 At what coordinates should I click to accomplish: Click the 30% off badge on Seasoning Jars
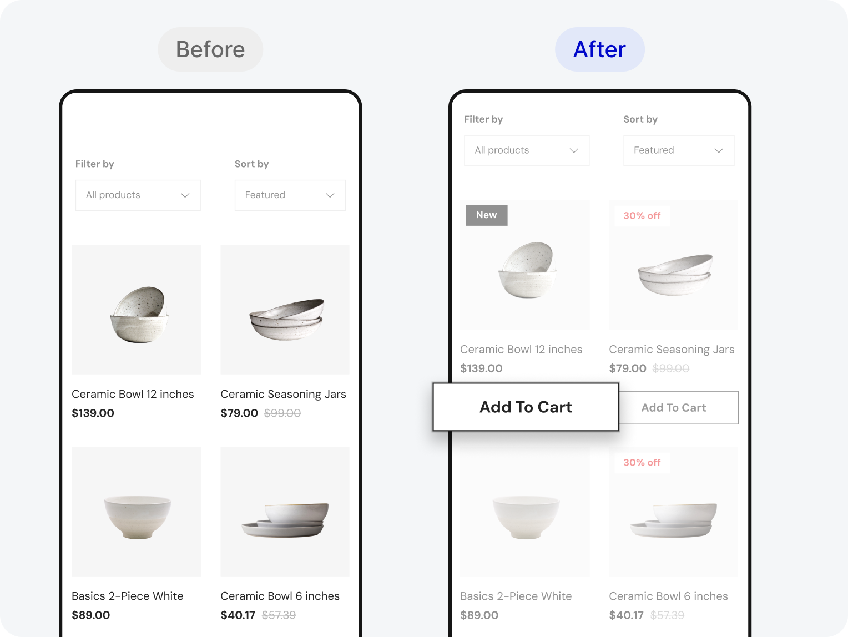(x=642, y=216)
